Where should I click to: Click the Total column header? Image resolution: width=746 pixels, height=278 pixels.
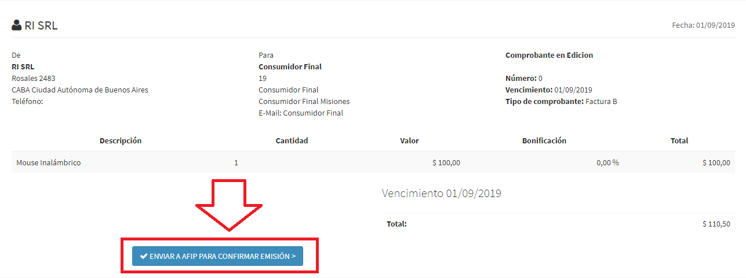pyautogui.click(x=679, y=140)
